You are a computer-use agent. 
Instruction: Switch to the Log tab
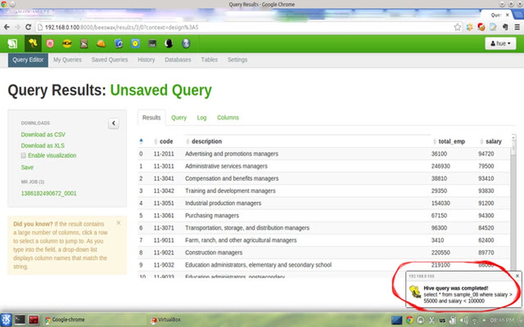click(201, 117)
